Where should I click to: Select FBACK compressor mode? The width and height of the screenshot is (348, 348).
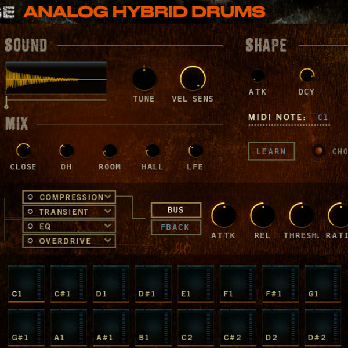tap(176, 227)
